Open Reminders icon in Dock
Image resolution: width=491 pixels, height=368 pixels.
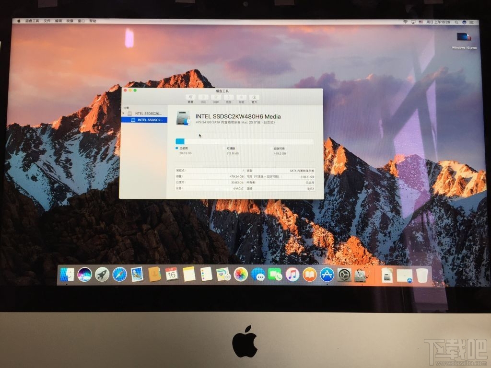click(206, 275)
